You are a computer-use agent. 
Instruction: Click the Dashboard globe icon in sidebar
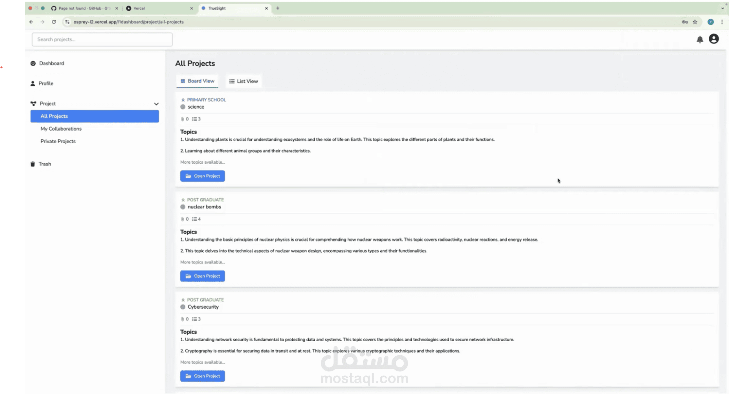tap(33, 63)
